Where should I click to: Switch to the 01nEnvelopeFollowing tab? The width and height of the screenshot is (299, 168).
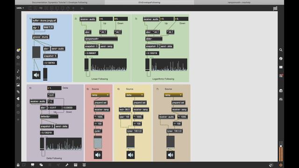[x=149, y=2]
